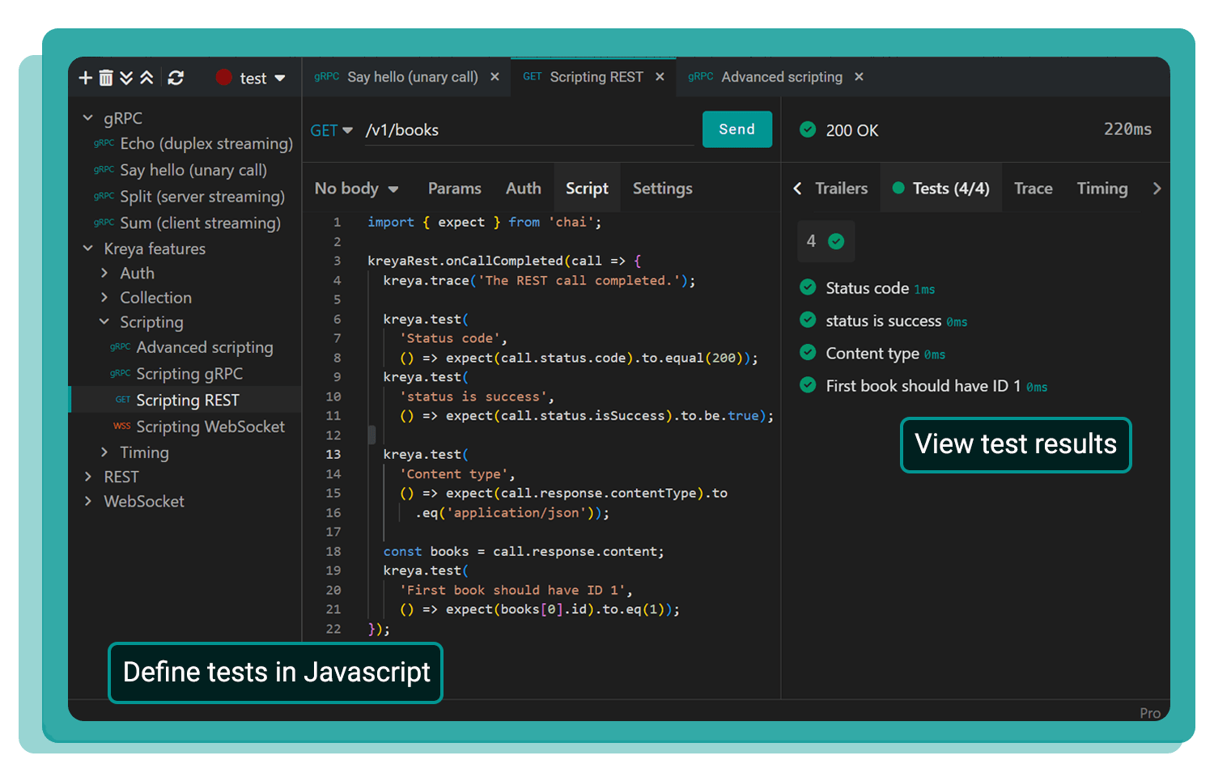The width and height of the screenshot is (1214, 781).
Task: Expand the REST folder in the sidebar
Action: coord(88,477)
